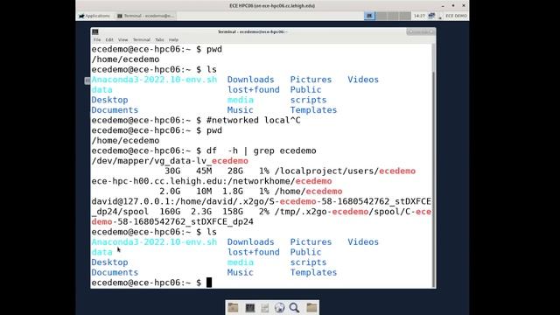Click "Videos" in the first ls output
Viewport: 560px width, 315px height.
[x=363, y=80]
